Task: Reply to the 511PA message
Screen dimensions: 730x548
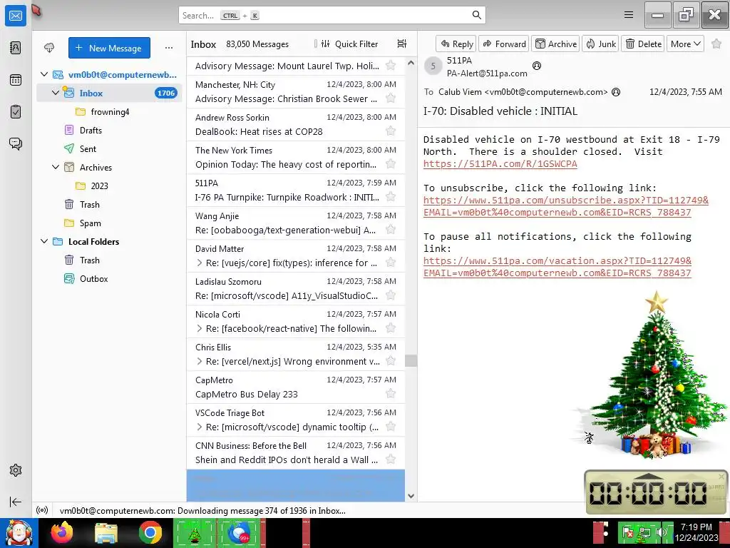Action: coord(456,44)
